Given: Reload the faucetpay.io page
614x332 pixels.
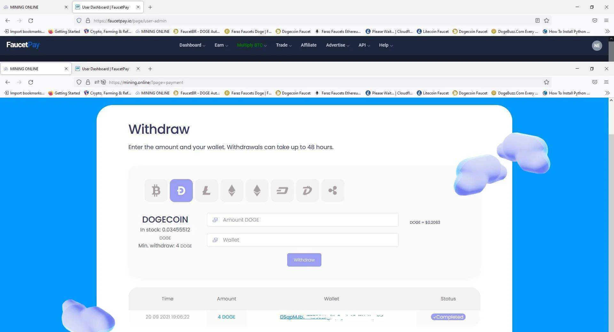Looking at the screenshot, I should [x=31, y=21].
